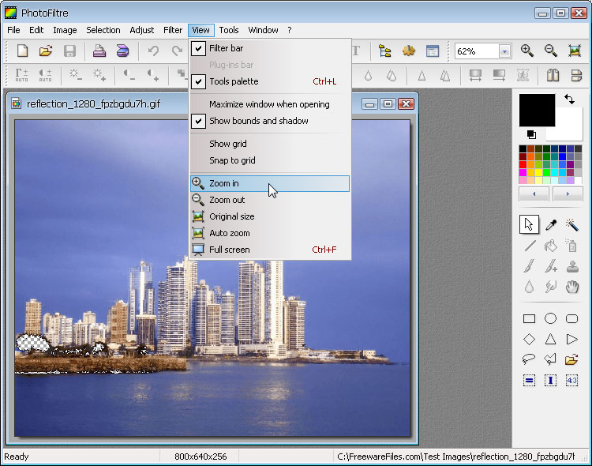Open the Window menu
The height and width of the screenshot is (466, 592).
point(263,30)
